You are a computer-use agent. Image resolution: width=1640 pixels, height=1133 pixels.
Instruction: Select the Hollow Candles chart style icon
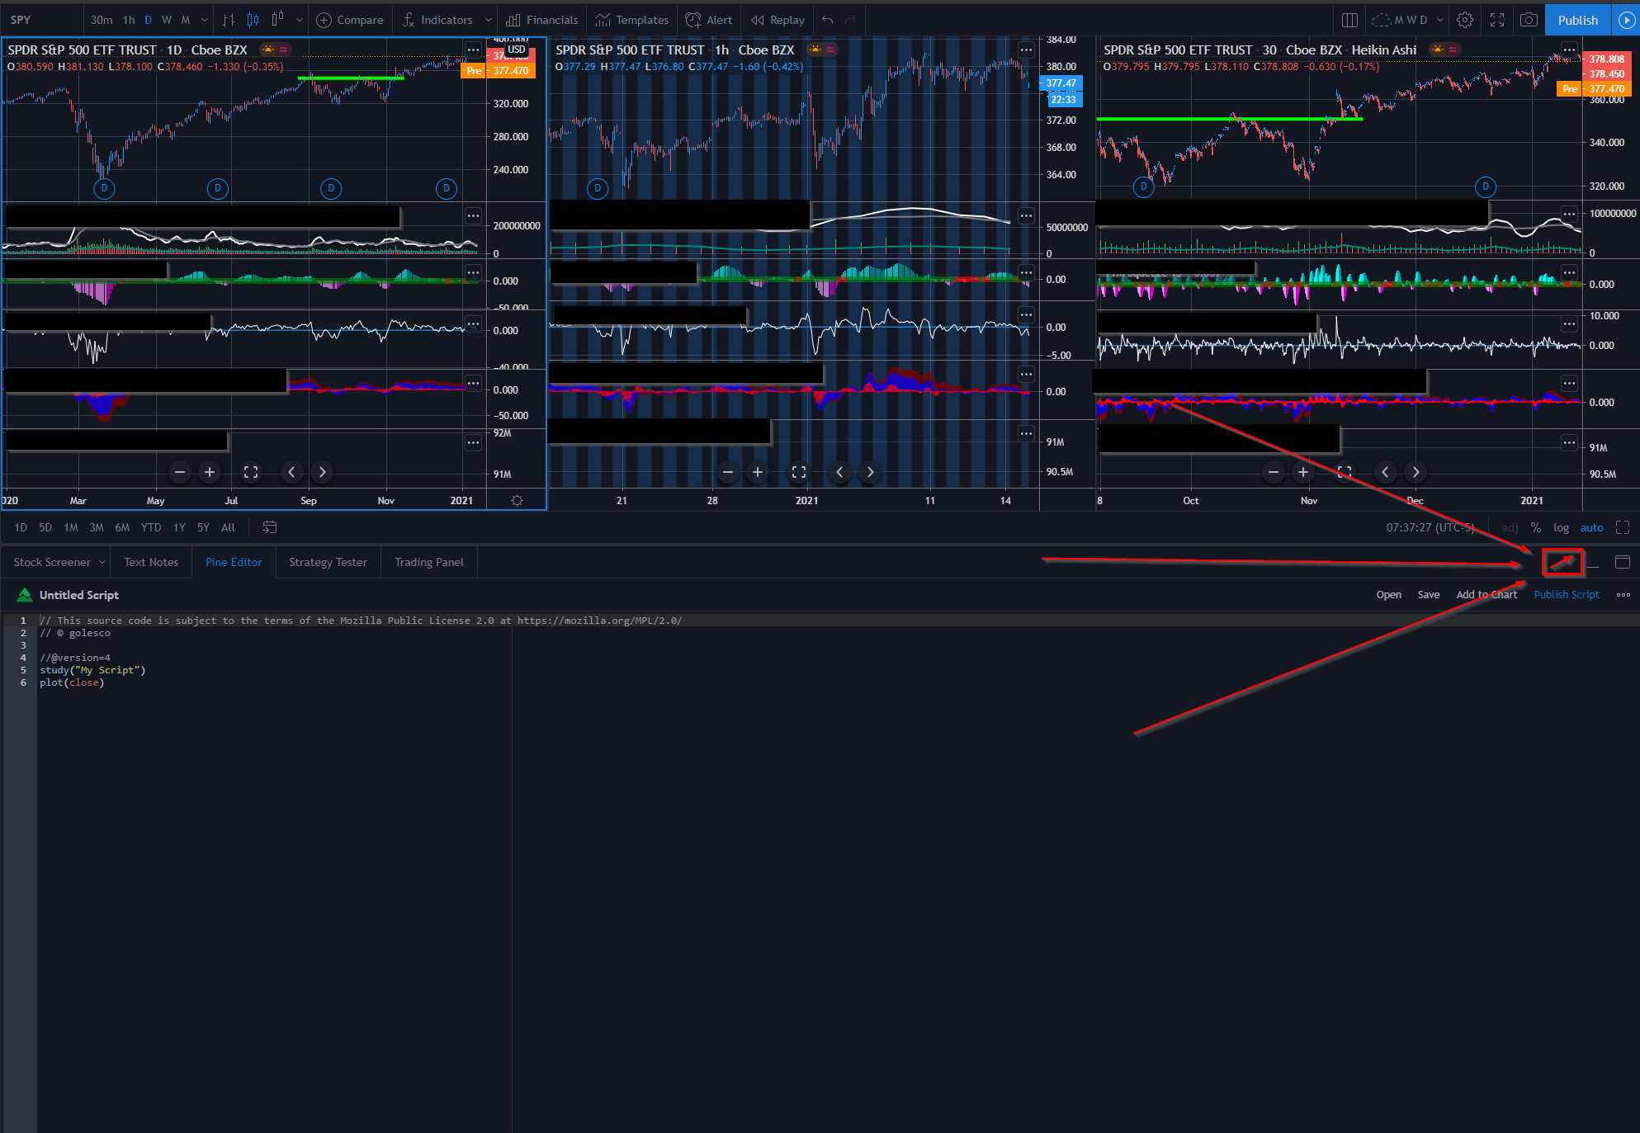pyautogui.click(x=277, y=20)
